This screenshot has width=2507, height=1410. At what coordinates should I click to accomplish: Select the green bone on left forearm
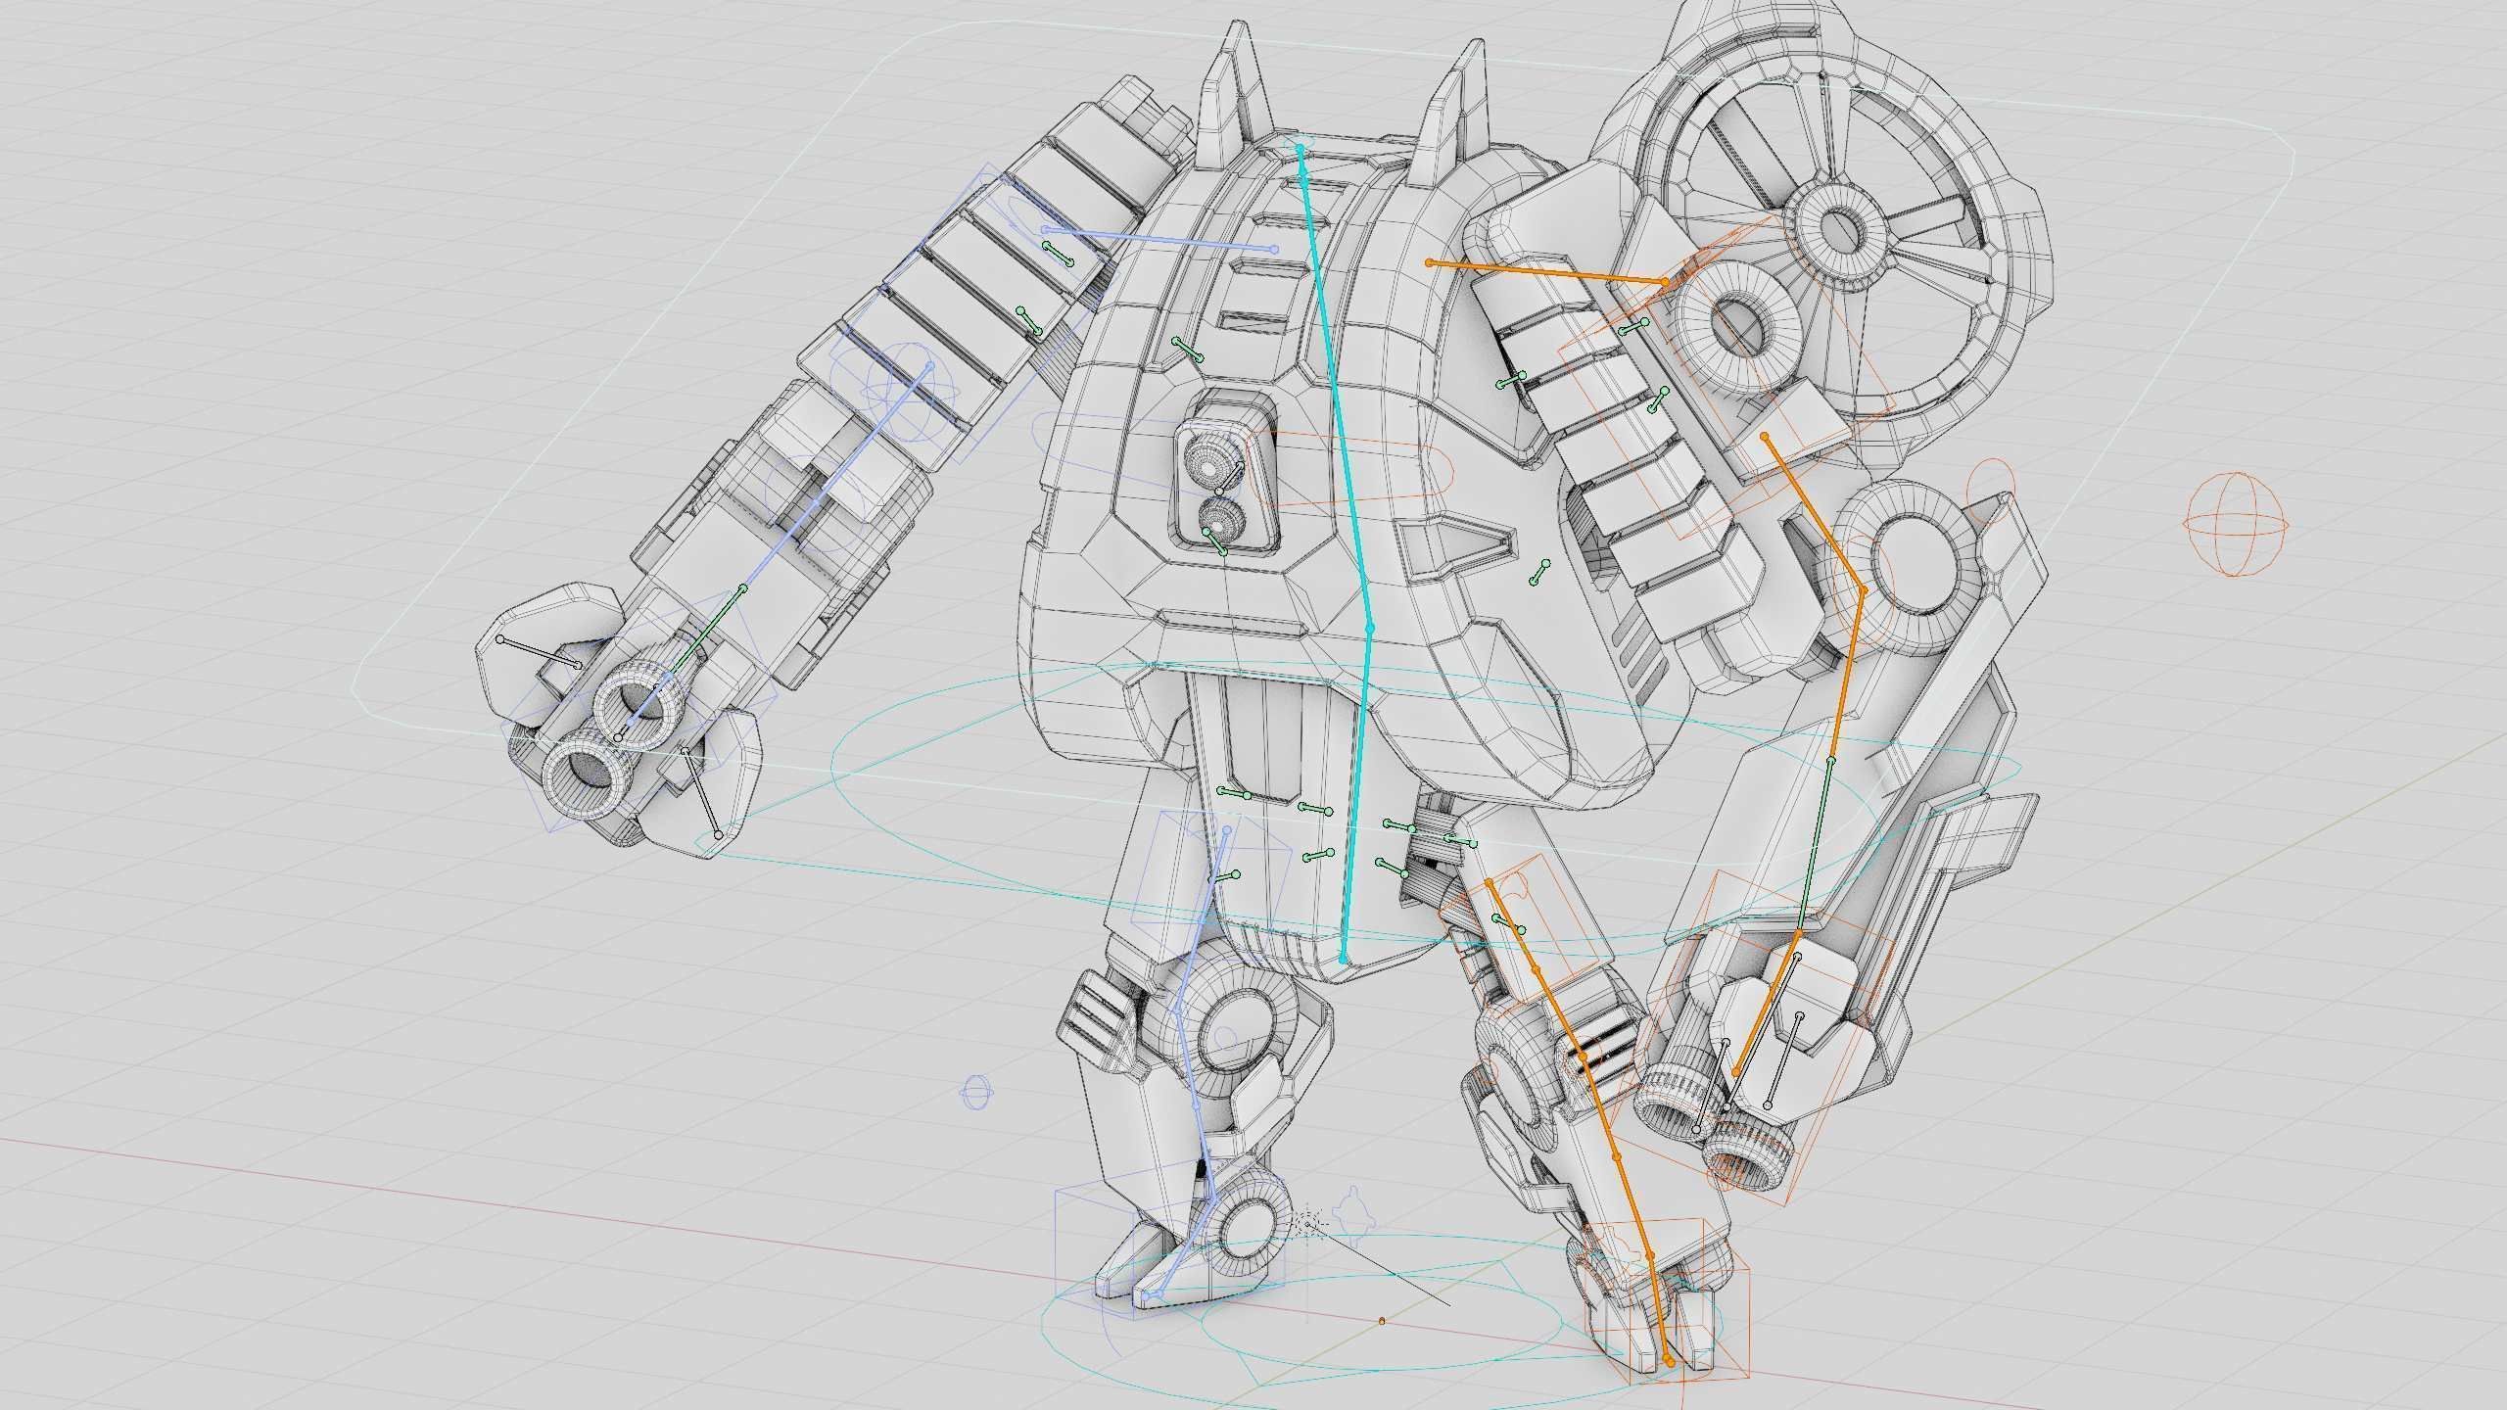pyautogui.click(x=707, y=630)
